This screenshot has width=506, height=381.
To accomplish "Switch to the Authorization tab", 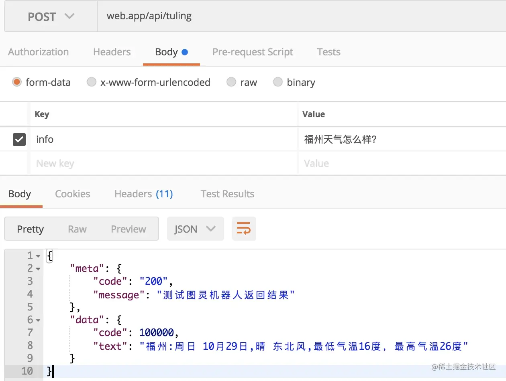I will coord(39,52).
